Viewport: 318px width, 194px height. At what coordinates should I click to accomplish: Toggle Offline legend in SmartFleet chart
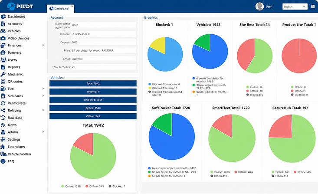(x=243, y=172)
